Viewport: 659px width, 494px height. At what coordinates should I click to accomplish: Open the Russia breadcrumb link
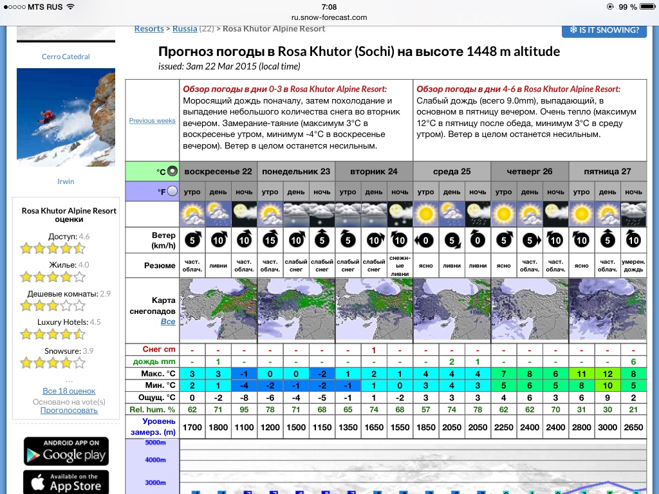185,29
